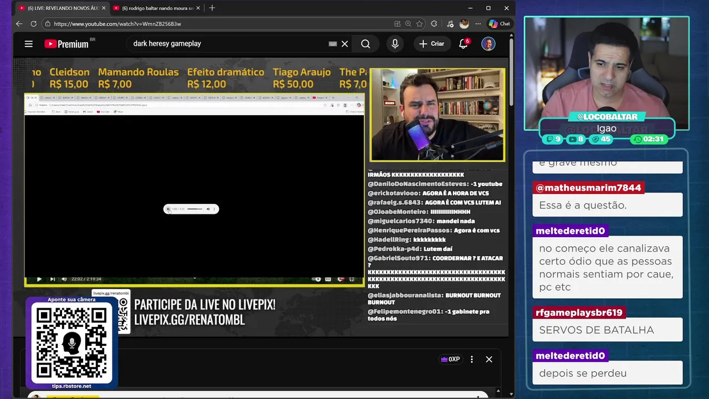Open a new browser tab
Image resolution: width=709 pixels, height=399 pixels.
[212, 8]
